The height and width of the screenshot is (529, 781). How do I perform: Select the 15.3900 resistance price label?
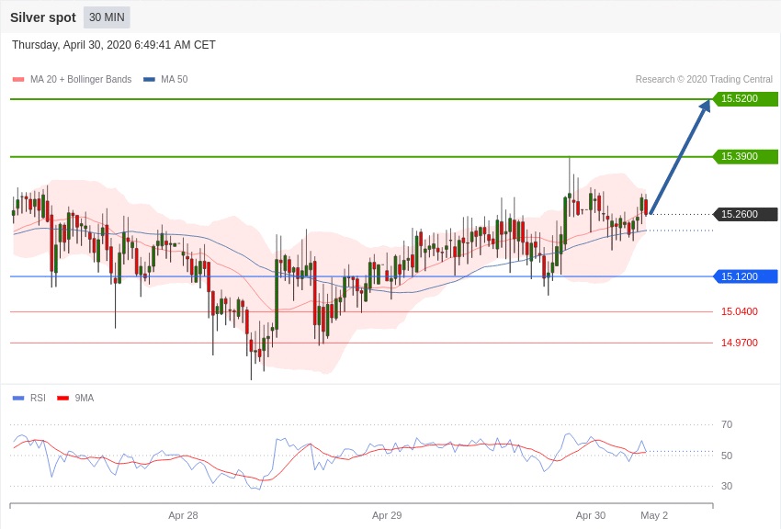pos(745,156)
